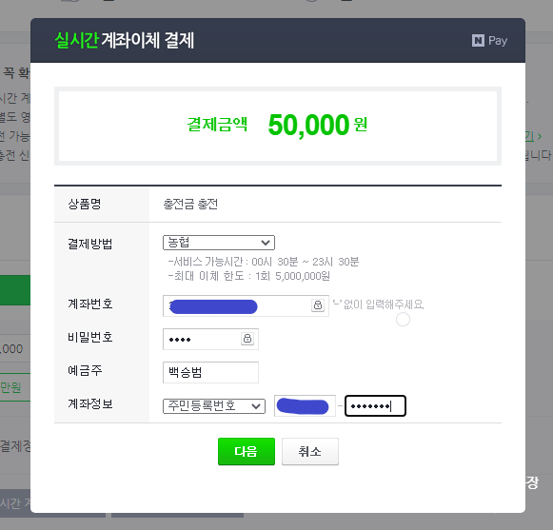Click the 50,000 원 payment amount

[x=317, y=125]
